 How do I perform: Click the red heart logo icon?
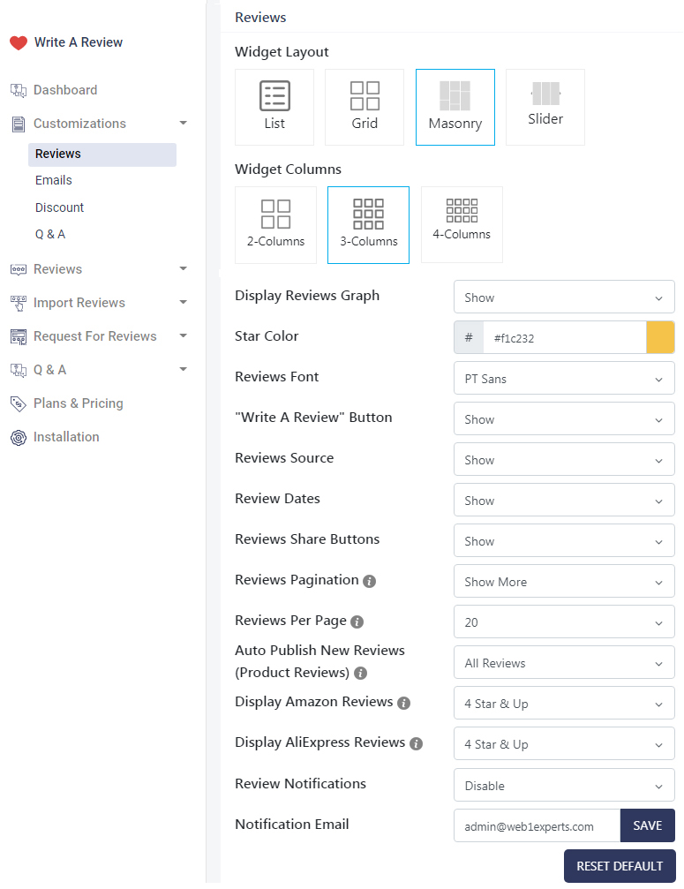pyautogui.click(x=19, y=43)
